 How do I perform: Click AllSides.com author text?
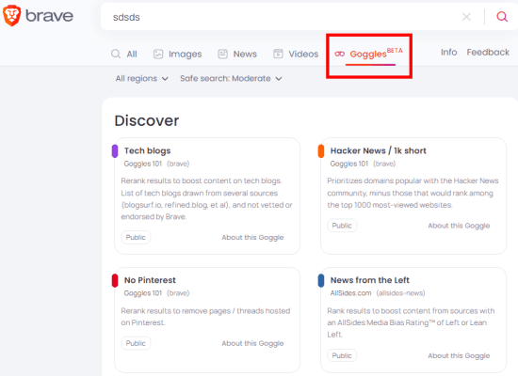pos(351,293)
